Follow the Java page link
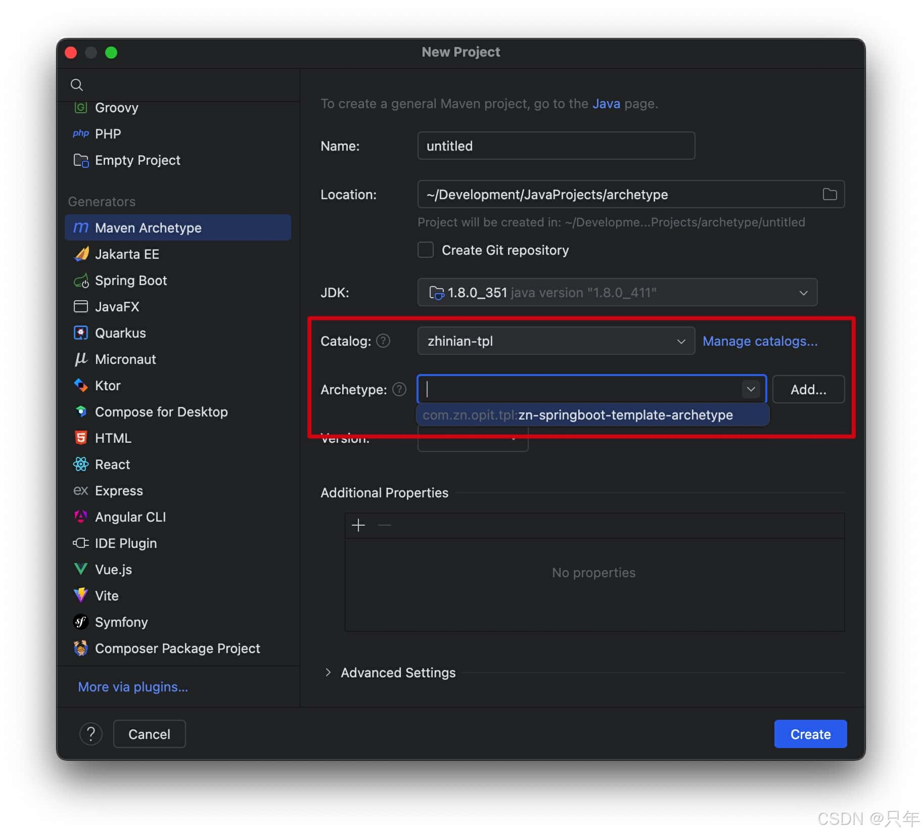Viewport: 922px width, 835px height. pyautogui.click(x=606, y=104)
